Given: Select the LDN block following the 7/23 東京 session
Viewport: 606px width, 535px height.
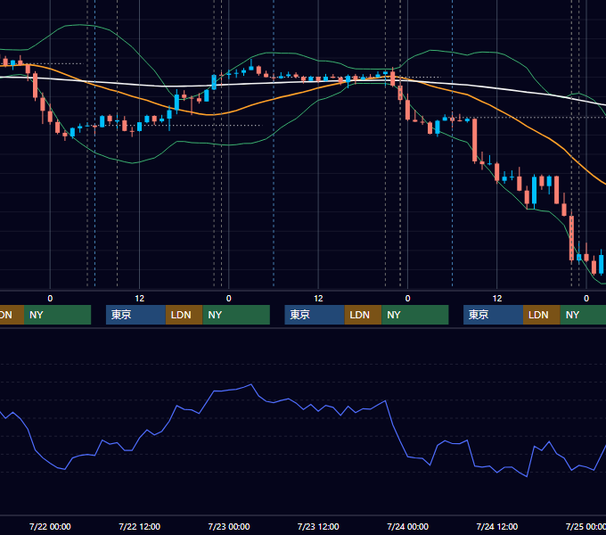Looking at the screenshot, I should pos(363,315).
